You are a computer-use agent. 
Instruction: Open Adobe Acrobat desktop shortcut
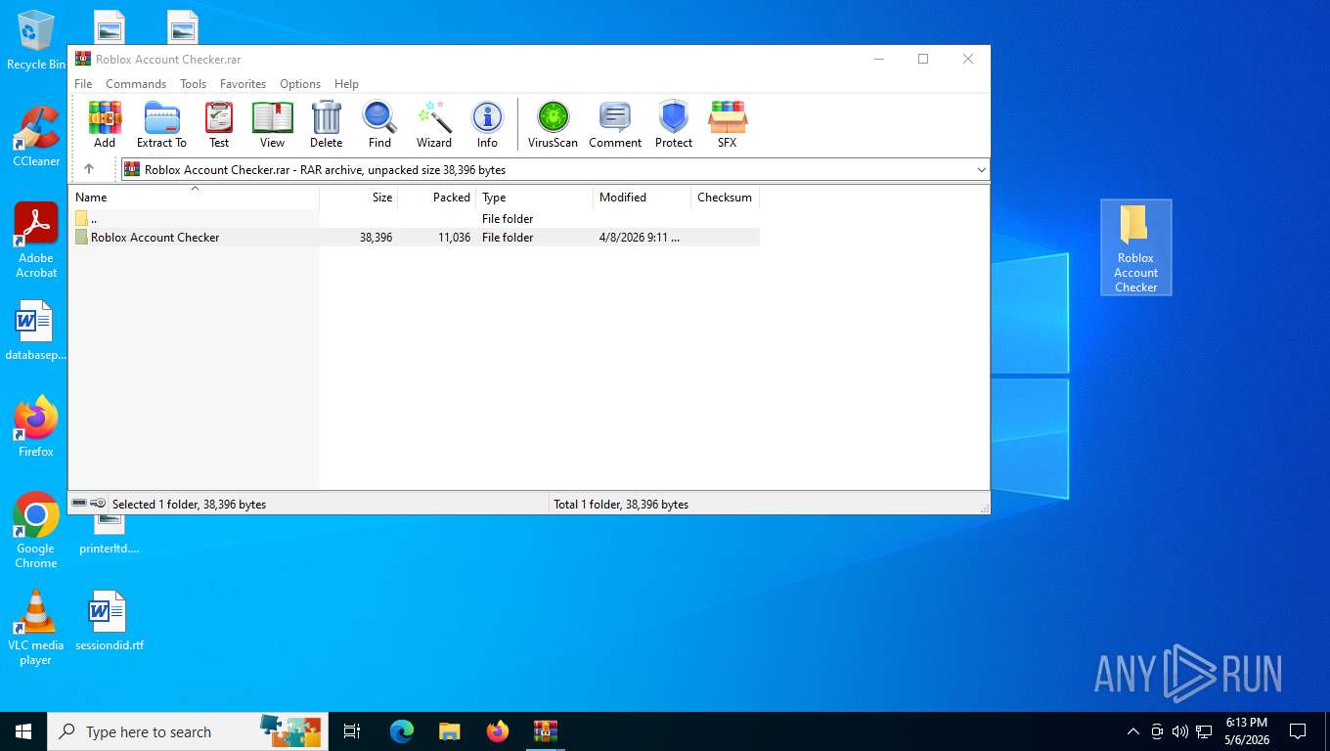36,241
